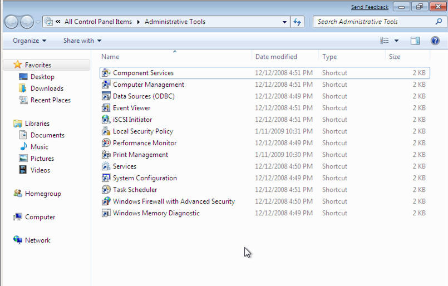Select the Local Security Policy name
Viewport: 448px width, 286px height.
pos(143,131)
